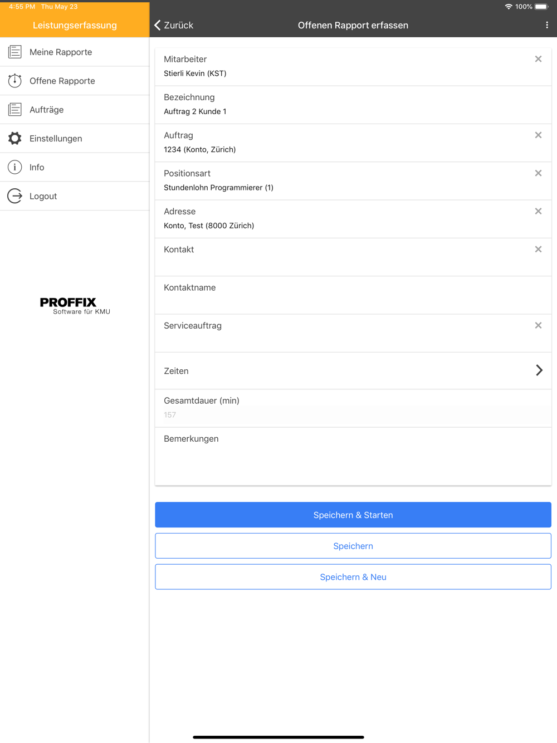Tap Speichern & Starten button

(353, 515)
